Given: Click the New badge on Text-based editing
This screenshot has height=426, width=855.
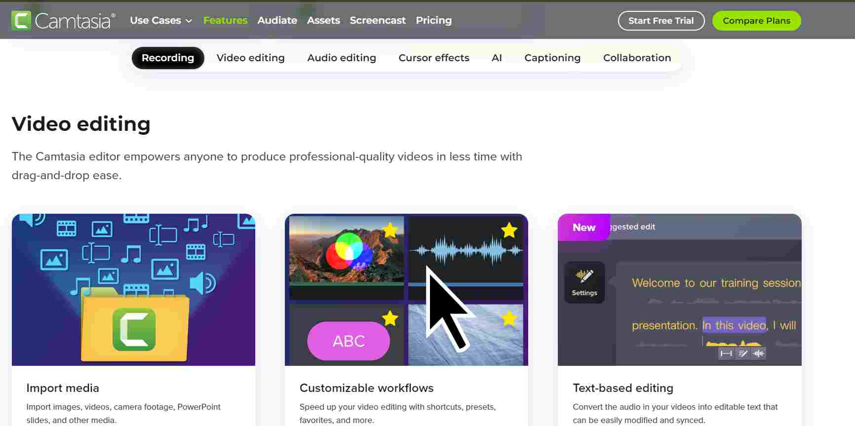Looking at the screenshot, I should coord(584,227).
